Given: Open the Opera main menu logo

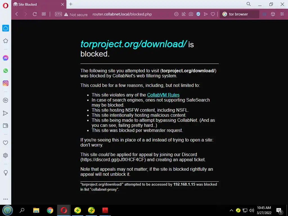Looking at the screenshot, I should coord(6,6).
